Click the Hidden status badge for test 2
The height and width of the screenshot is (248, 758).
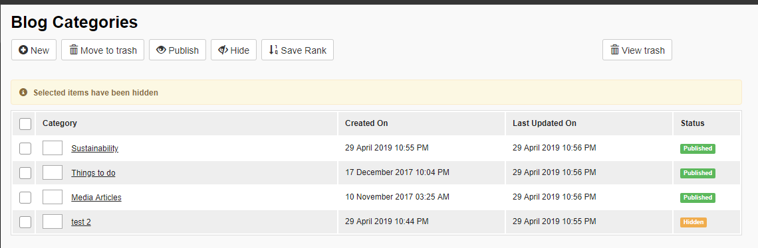click(694, 222)
